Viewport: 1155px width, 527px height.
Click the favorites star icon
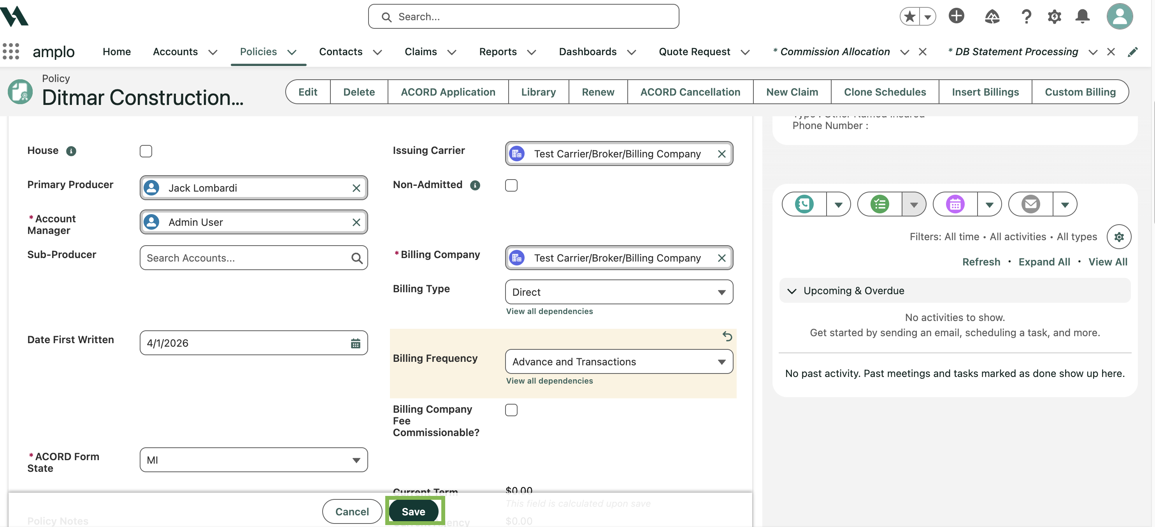point(910,17)
